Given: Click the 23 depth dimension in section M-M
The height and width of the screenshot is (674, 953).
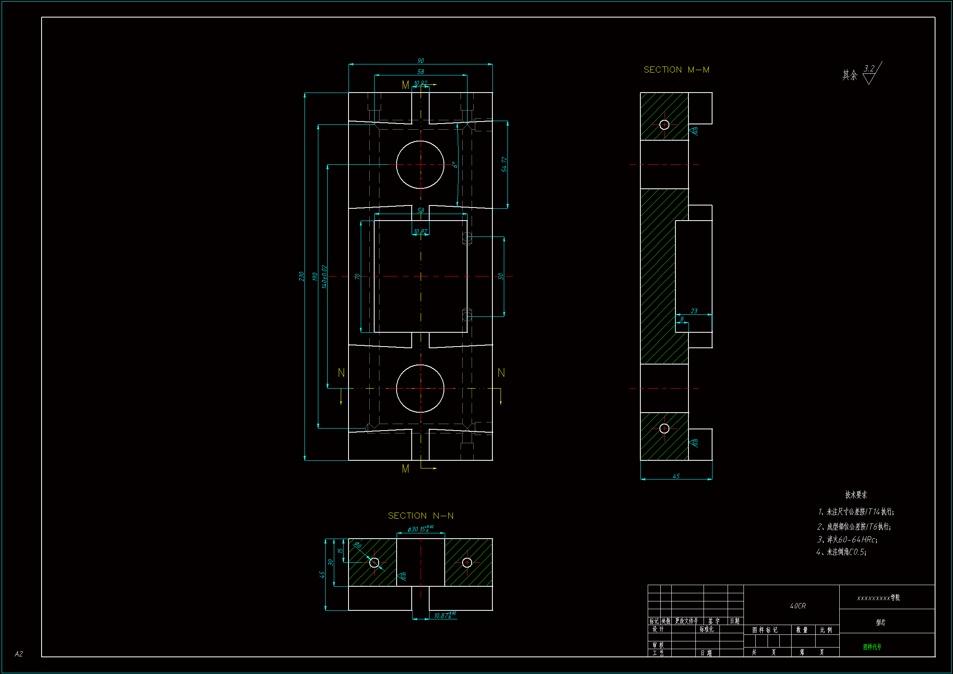Looking at the screenshot, I should (694, 311).
